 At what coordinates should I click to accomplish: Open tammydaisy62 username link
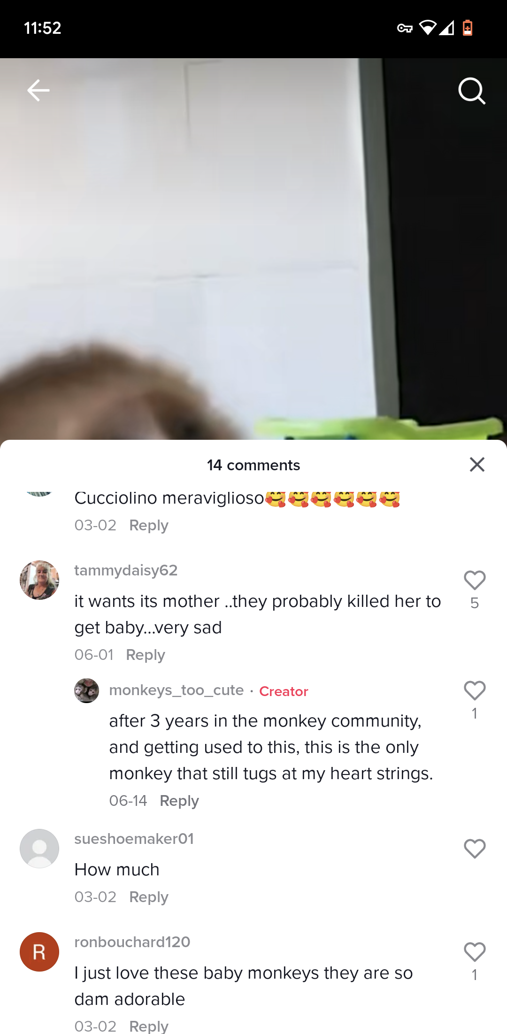coord(126,570)
